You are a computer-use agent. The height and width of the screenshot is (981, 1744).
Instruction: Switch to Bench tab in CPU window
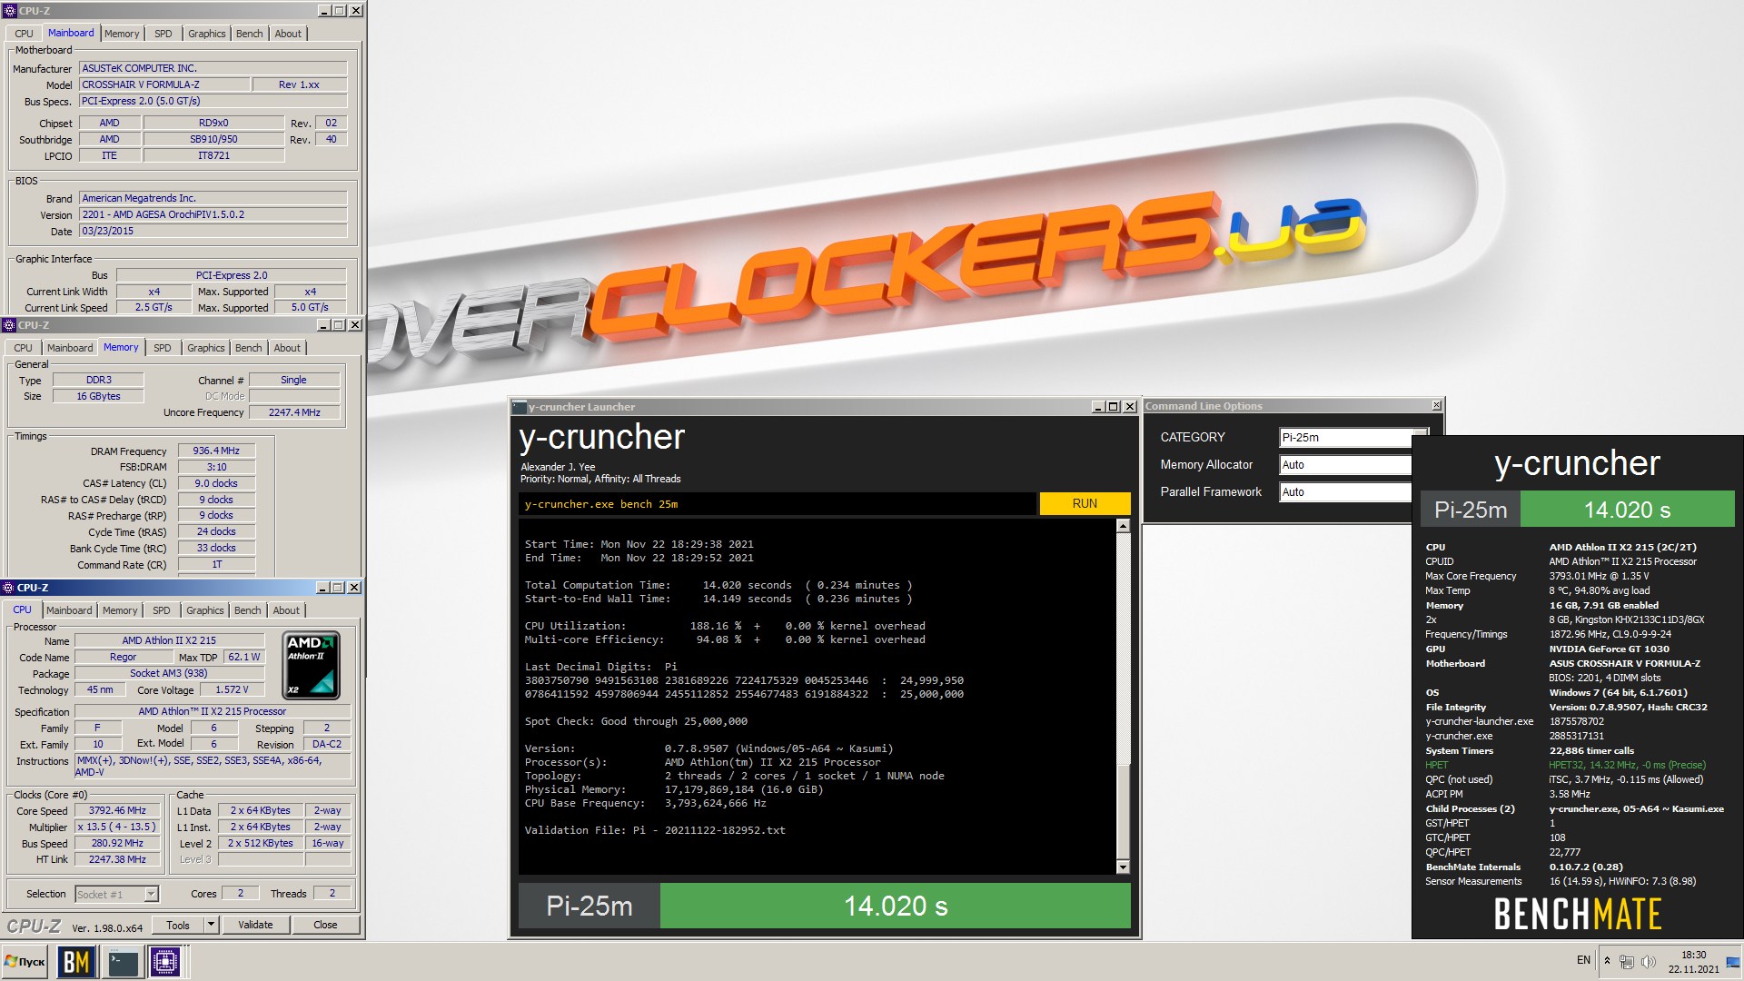point(247,610)
